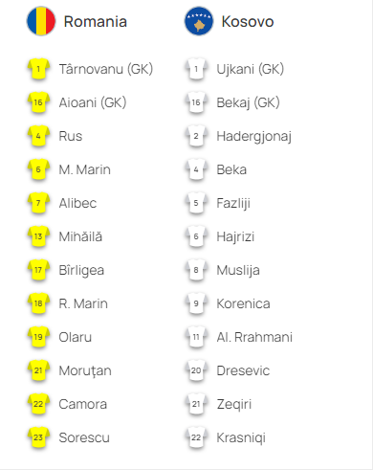Select the yellow number 7 jersey

38,203
